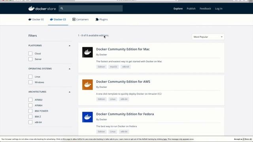Switch to the Containers tab

(81, 19)
